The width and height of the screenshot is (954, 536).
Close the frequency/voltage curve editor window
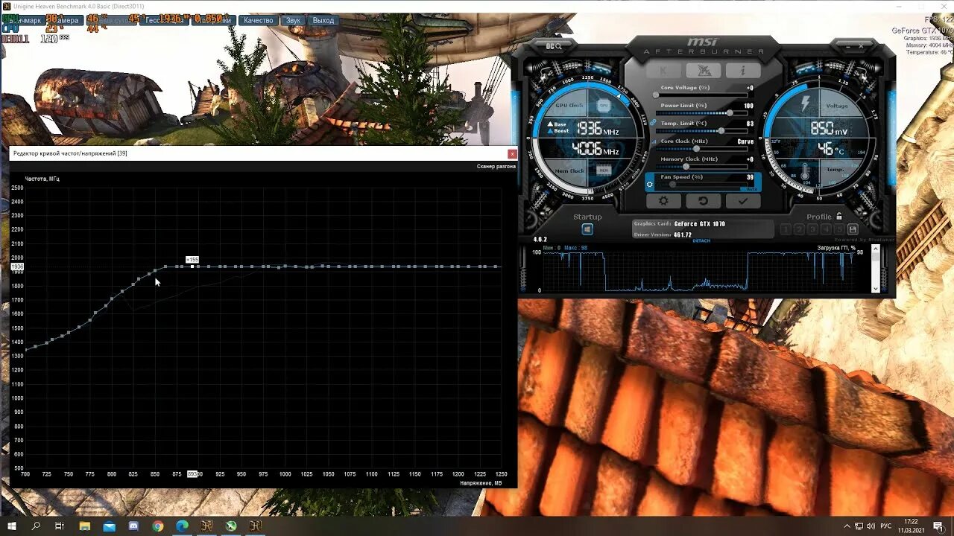point(512,153)
